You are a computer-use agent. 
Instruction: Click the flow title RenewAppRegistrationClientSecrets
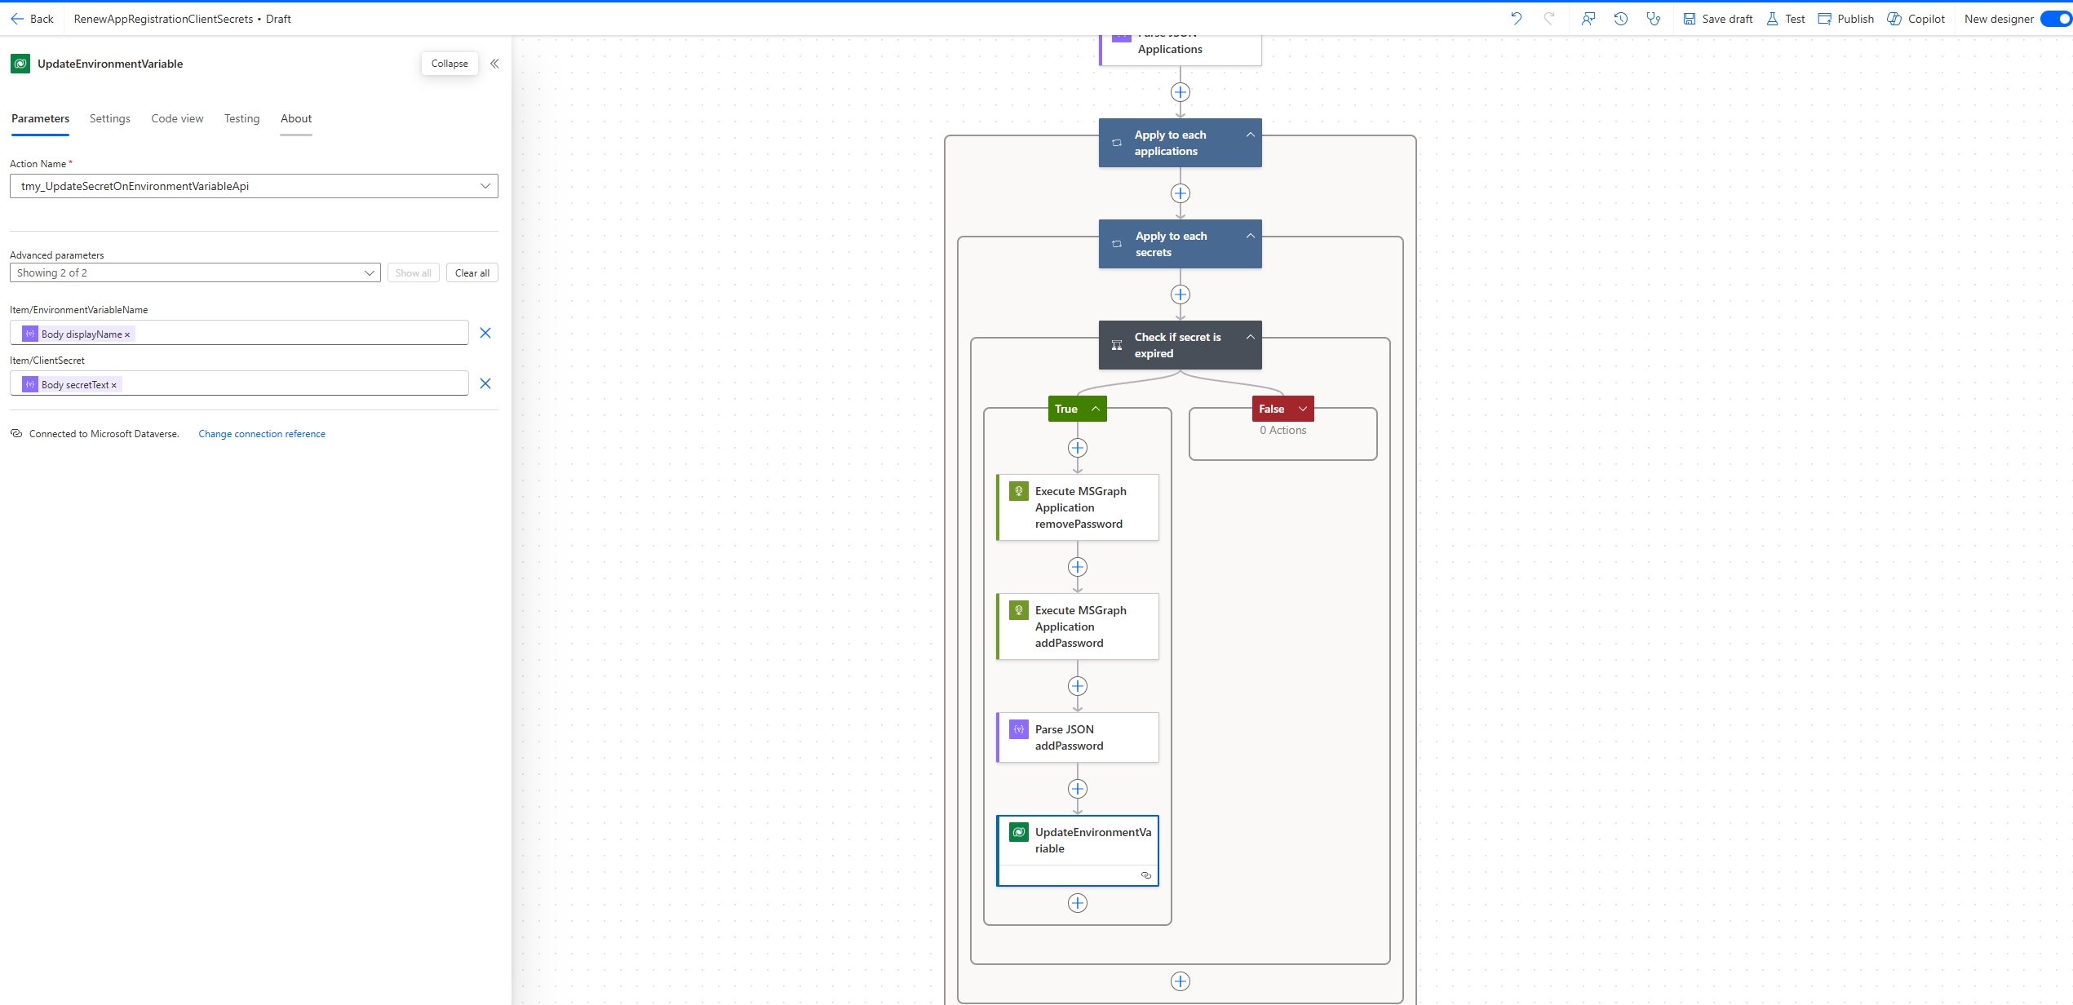coord(163,19)
